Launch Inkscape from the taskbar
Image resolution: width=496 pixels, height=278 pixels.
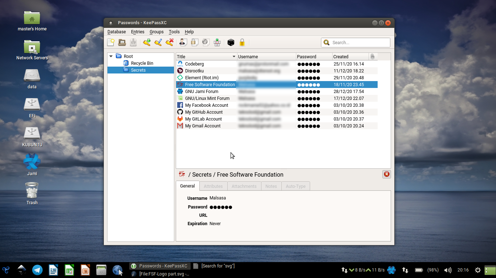(22, 270)
